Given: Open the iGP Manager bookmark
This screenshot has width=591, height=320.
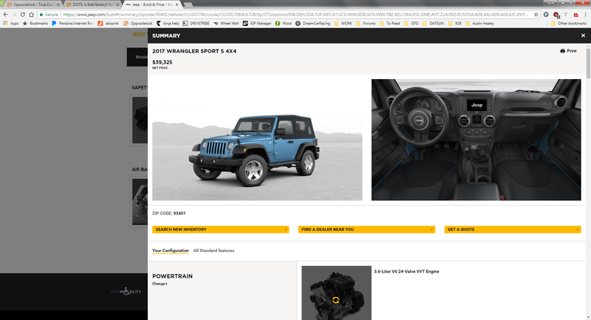Looking at the screenshot, I should tap(257, 24).
